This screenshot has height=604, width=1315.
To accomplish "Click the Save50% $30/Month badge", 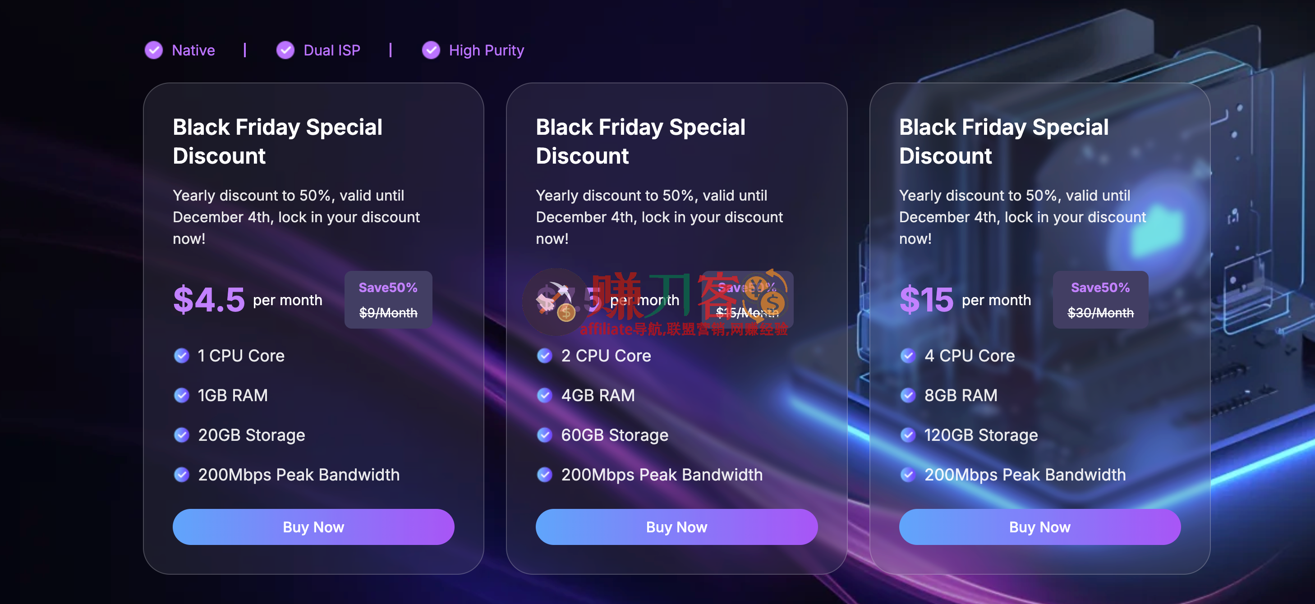I will [x=1100, y=300].
